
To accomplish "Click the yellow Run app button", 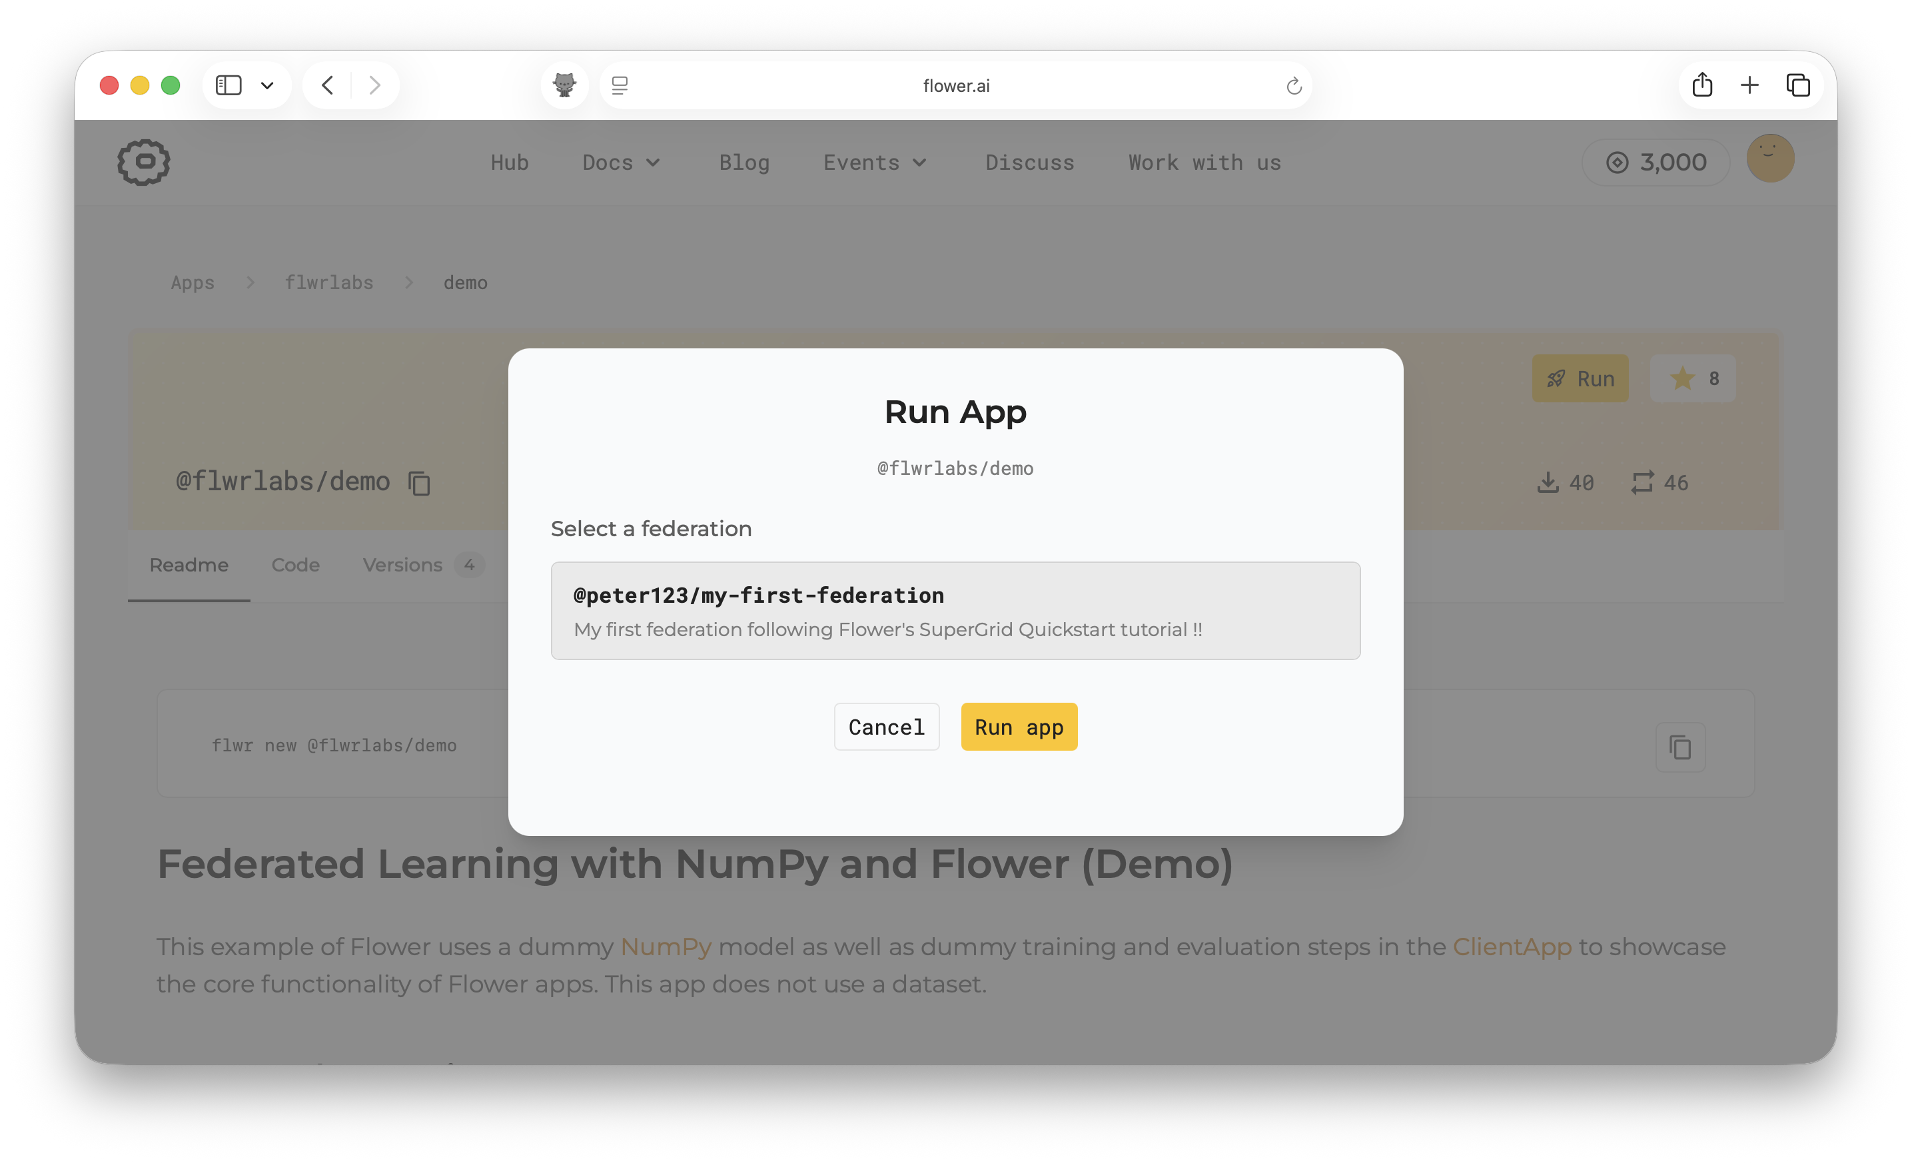I will pyautogui.click(x=1019, y=727).
